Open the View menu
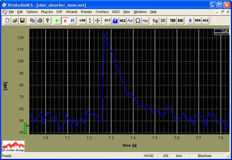Screen dimensions: 232x160 127,12
